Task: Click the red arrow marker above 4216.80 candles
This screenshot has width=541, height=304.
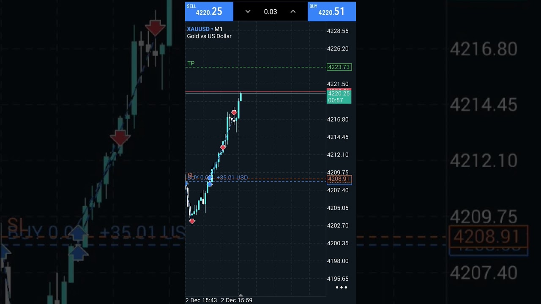Action: point(234,113)
